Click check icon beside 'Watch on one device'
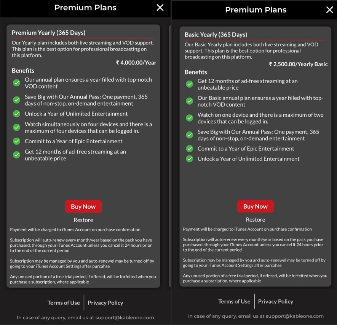 click(189, 118)
